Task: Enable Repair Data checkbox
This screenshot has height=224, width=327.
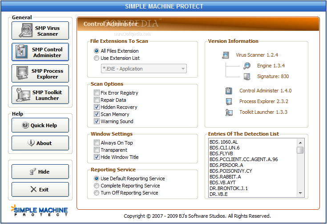Action: click(x=97, y=100)
